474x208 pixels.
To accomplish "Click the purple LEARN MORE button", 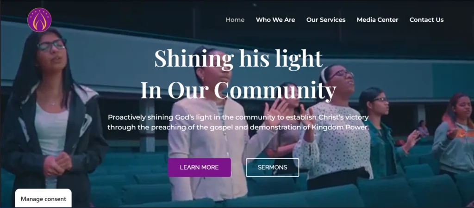I will [x=199, y=167].
